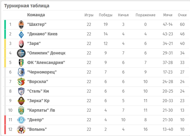
Task: Click the "Турнирная таблица" heading
Action: [26, 6]
